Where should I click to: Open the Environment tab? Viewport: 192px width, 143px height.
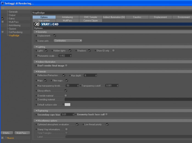point(182,17)
